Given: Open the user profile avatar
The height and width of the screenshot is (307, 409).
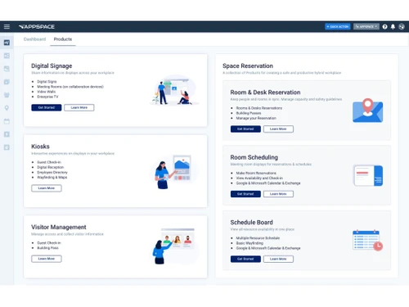Looking at the screenshot, I should tap(402, 26).
